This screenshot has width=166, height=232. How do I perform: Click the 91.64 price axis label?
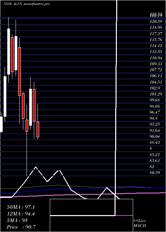click(x=155, y=130)
